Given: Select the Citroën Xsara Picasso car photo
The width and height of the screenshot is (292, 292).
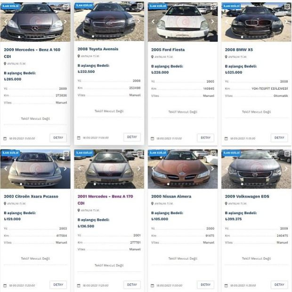Looking at the screenshot, I should [x=35, y=169].
